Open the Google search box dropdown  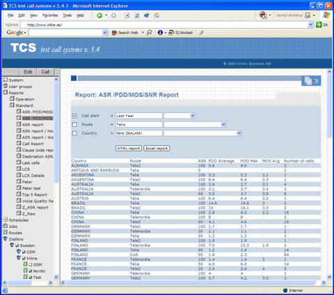(x=105, y=33)
